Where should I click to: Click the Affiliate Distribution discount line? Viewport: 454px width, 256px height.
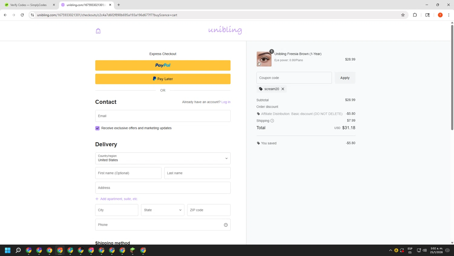(x=306, y=114)
